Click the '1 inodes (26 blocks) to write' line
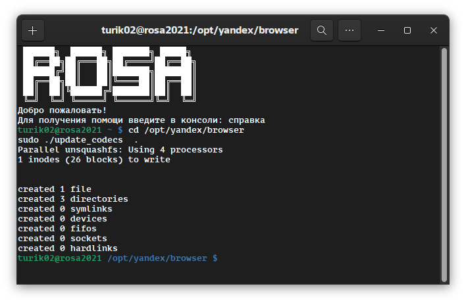 (94, 160)
